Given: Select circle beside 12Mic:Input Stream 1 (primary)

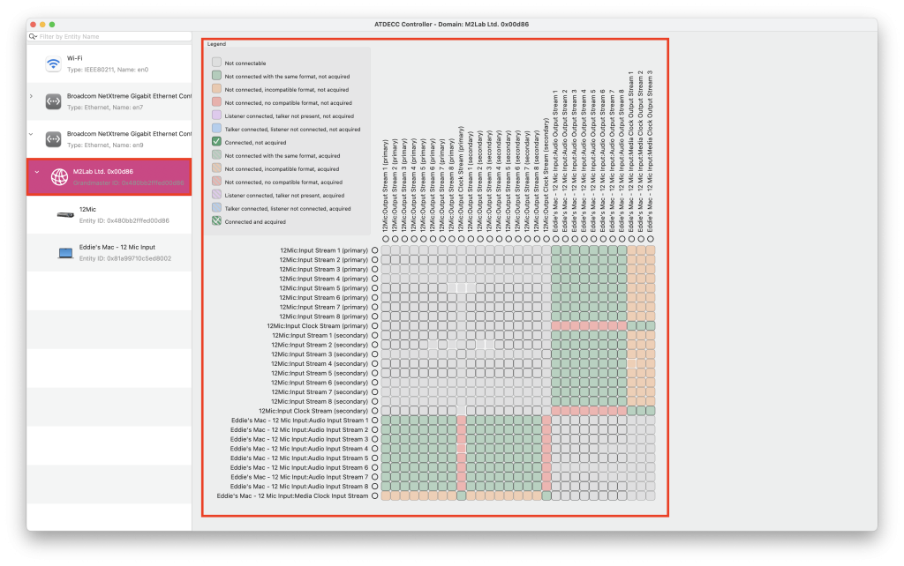Looking at the screenshot, I should click(x=374, y=250).
